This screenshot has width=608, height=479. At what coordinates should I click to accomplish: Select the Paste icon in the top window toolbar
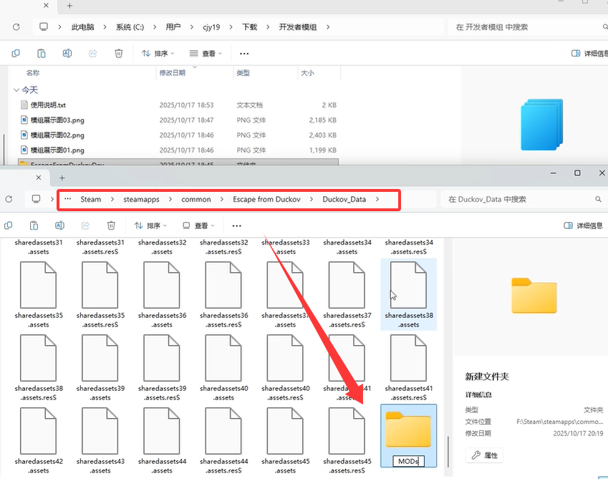click(x=41, y=53)
